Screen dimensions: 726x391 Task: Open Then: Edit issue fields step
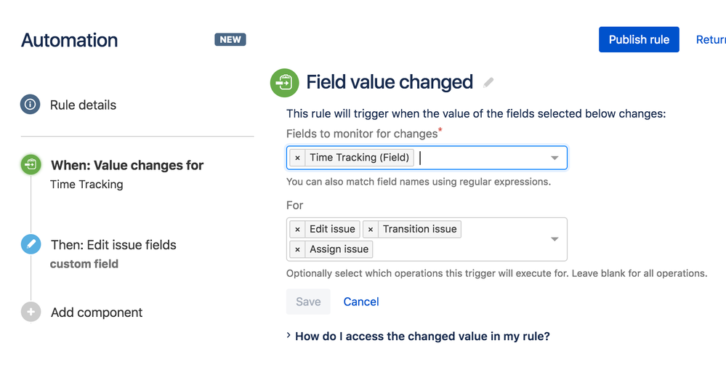pos(113,245)
